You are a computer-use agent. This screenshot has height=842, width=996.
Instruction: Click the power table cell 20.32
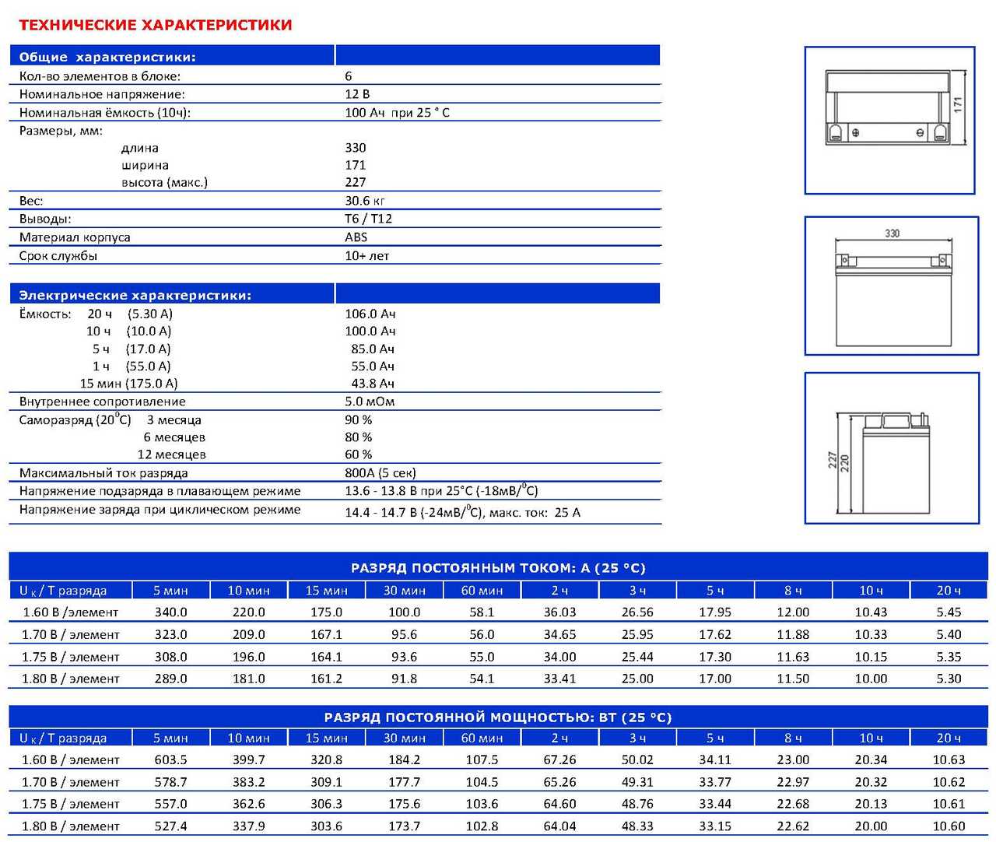click(871, 782)
